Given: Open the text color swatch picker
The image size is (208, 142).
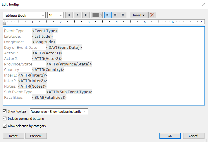Looking at the screenshot, I should click(97, 15).
